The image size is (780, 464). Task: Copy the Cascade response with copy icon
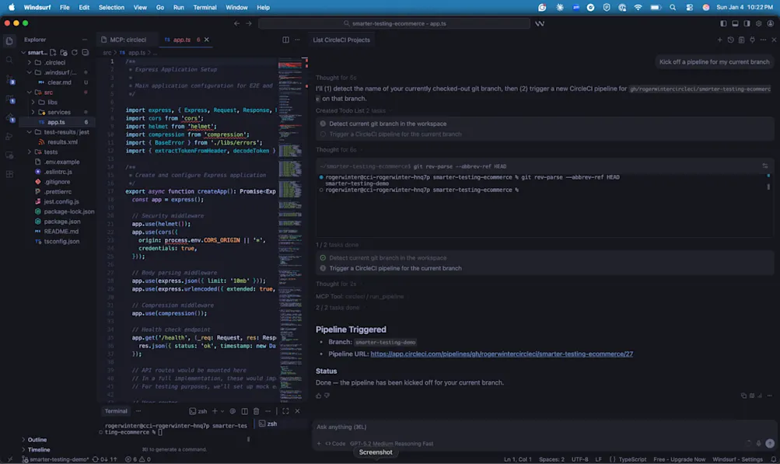click(743, 396)
